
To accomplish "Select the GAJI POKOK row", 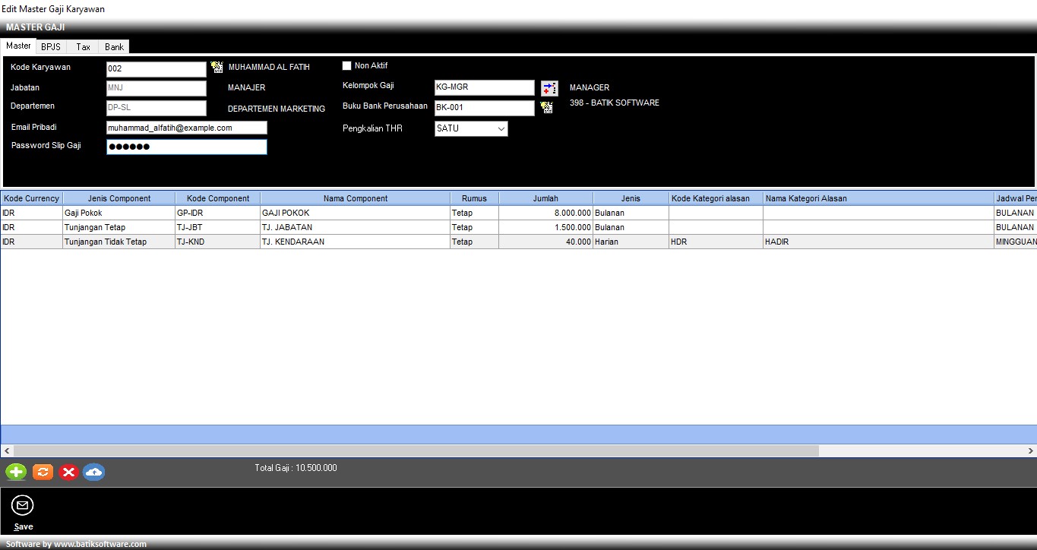I will pos(355,213).
